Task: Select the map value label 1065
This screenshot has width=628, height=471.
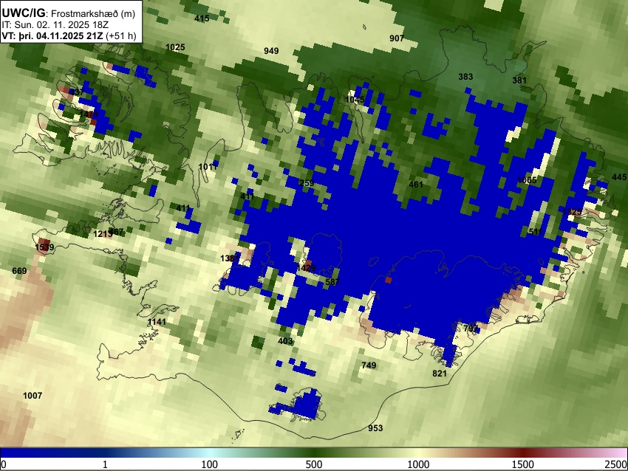Action: click(527, 180)
